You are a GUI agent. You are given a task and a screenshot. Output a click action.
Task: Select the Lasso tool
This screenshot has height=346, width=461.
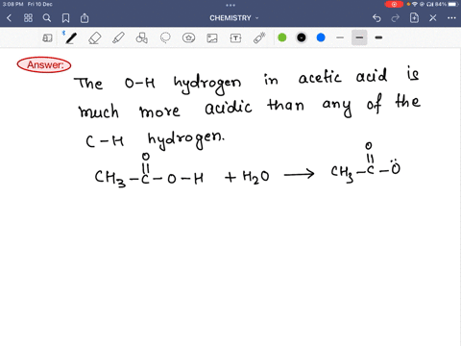[165, 38]
